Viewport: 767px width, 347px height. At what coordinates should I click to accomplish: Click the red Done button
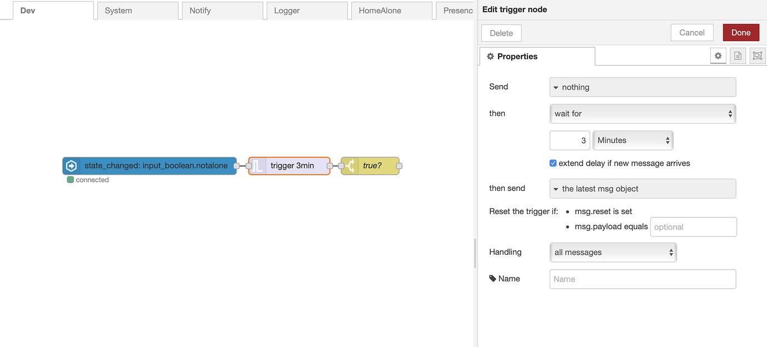741,32
